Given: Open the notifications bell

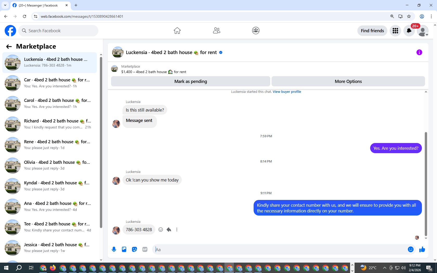Looking at the screenshot, I should 409,31.
